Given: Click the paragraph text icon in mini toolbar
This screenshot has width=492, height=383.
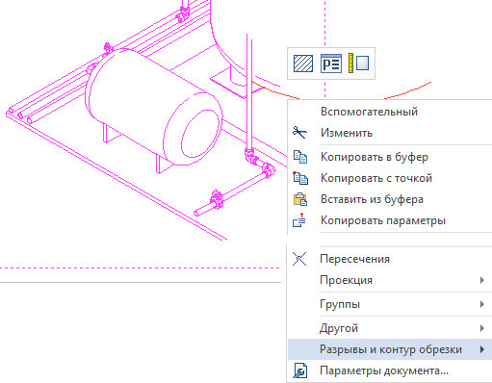Looking at the screenshot, I should click(x=331, y=64).
